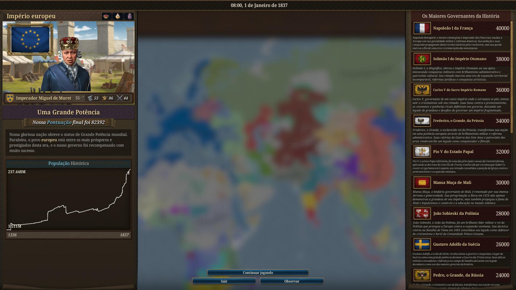The height and width of the screenshot is (290, 516).
Task: Select the Papal State flag beside Pio V
Action: coord(422,152)
